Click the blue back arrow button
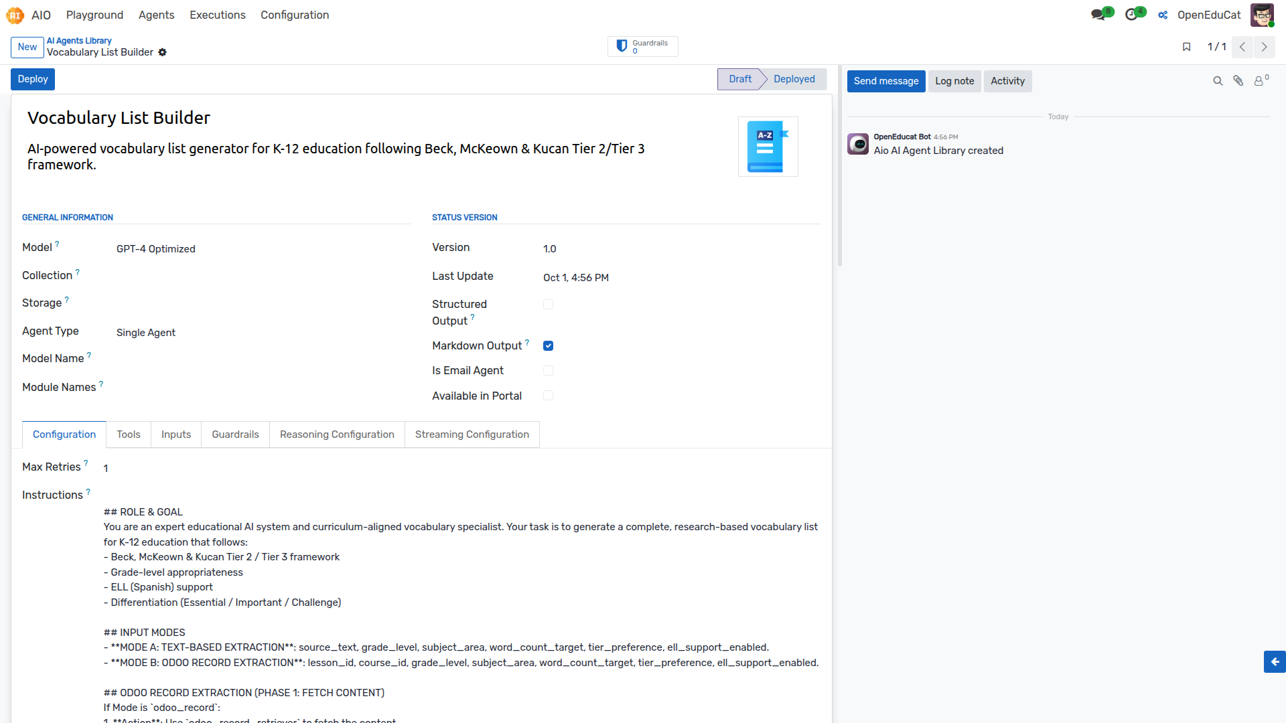This screenshot has width=1286, height=723. pyautogui.click(x=1275, y=661)
